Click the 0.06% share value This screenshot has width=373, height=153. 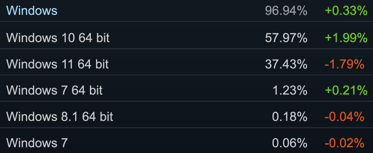click(x=290, y=143)
